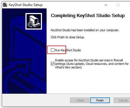Click the empty white area below firewall option
The image size is (130, 108).
tap(89, 81)
